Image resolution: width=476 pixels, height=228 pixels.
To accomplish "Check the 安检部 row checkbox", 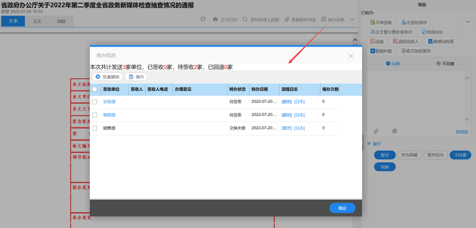I will point(95,102).
